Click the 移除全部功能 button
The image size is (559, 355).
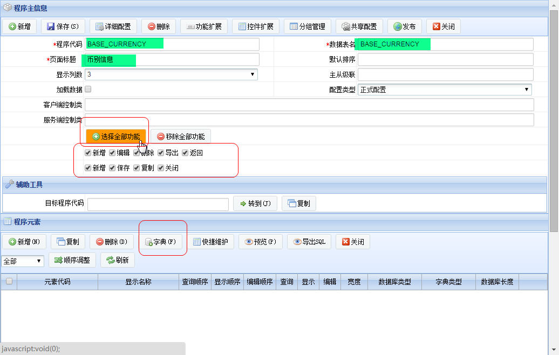click(181, 136)
